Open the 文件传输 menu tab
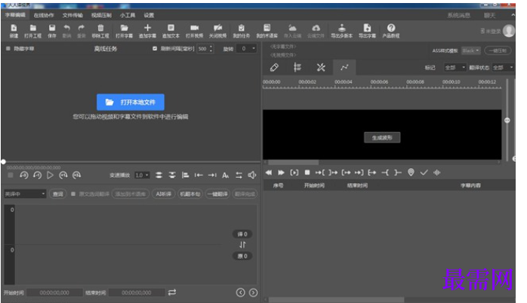Screen dimensions: 527x303 coord(72,15)
